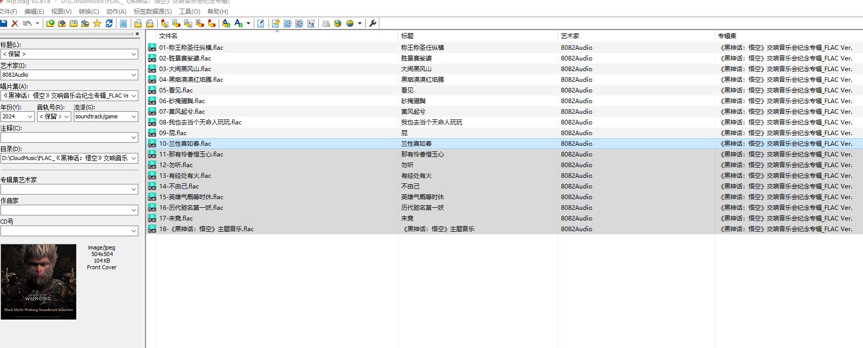Click title cell 胜景赛娑婆
863x348 pixels.
point(416,58)
